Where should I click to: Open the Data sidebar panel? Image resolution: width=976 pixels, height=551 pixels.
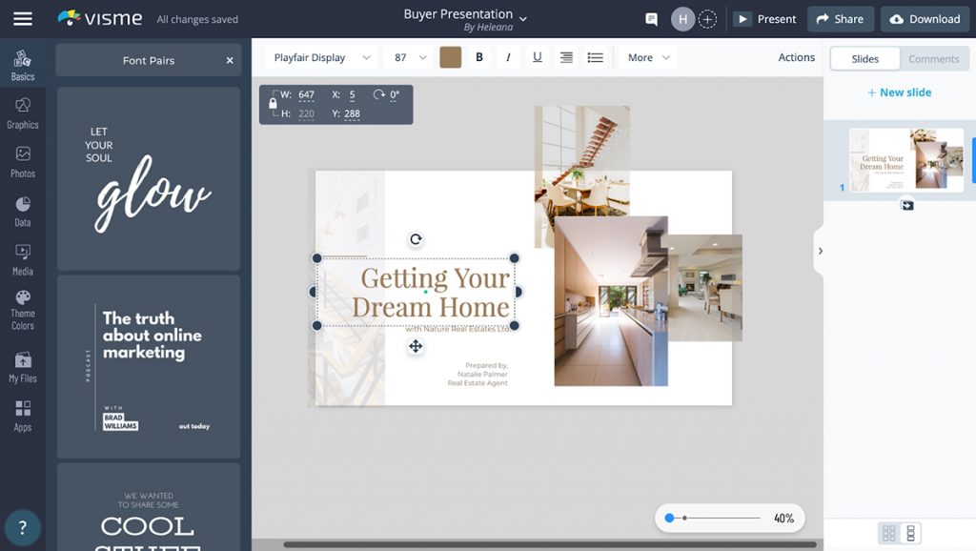[23, 211]
